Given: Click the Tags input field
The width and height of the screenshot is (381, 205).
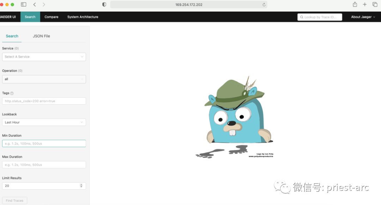Looking at the screenshot, I should 44,101.
